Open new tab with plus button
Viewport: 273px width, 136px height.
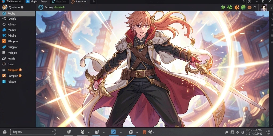point(94,2)
